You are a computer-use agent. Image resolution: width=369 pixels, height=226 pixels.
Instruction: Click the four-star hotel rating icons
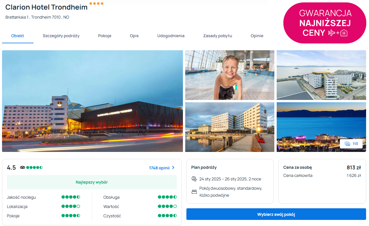click(x=96, y=3)
